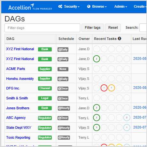Click the @Once schedule badge for Smith & Smith
The height and width of the screenshot is (147, 147).
click(63, 98)
